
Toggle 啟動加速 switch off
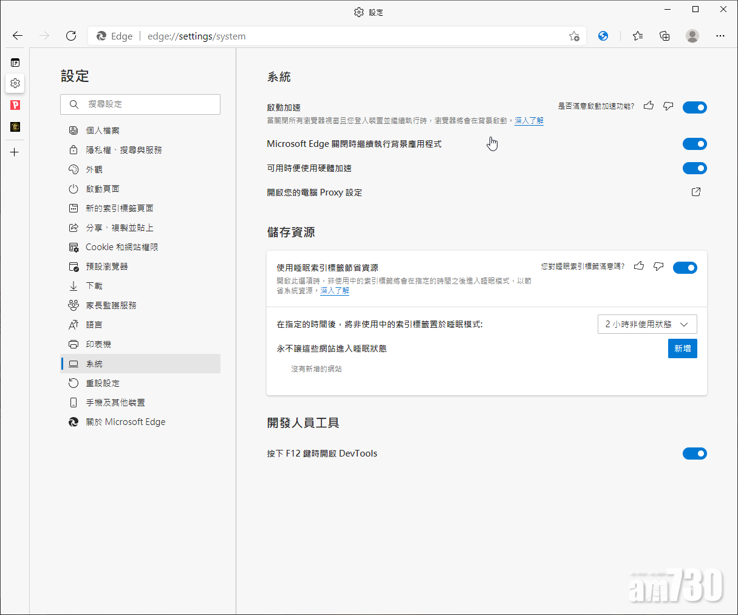(x=694, y=107)
